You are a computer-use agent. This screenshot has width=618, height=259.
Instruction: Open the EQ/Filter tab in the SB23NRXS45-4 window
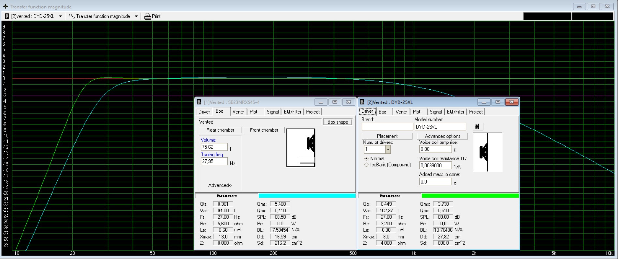293,112
